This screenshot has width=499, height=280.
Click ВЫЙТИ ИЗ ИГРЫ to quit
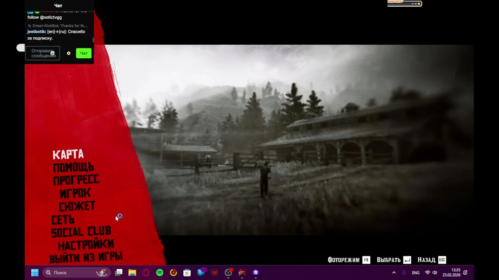pos(86,257)
